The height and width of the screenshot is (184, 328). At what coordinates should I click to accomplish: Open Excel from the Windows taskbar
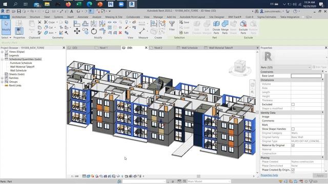[x=79, y=4]
